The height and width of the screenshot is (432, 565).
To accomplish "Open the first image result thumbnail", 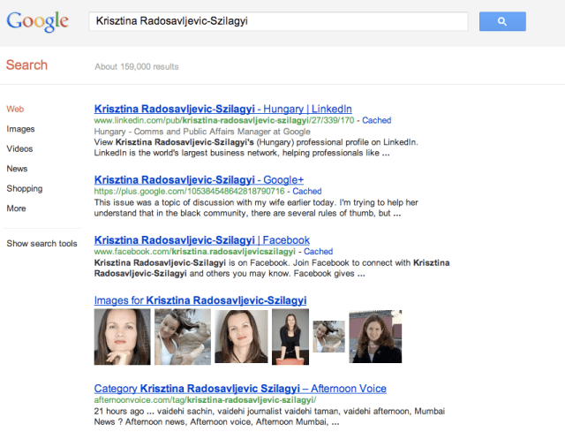I will point(122,337).
